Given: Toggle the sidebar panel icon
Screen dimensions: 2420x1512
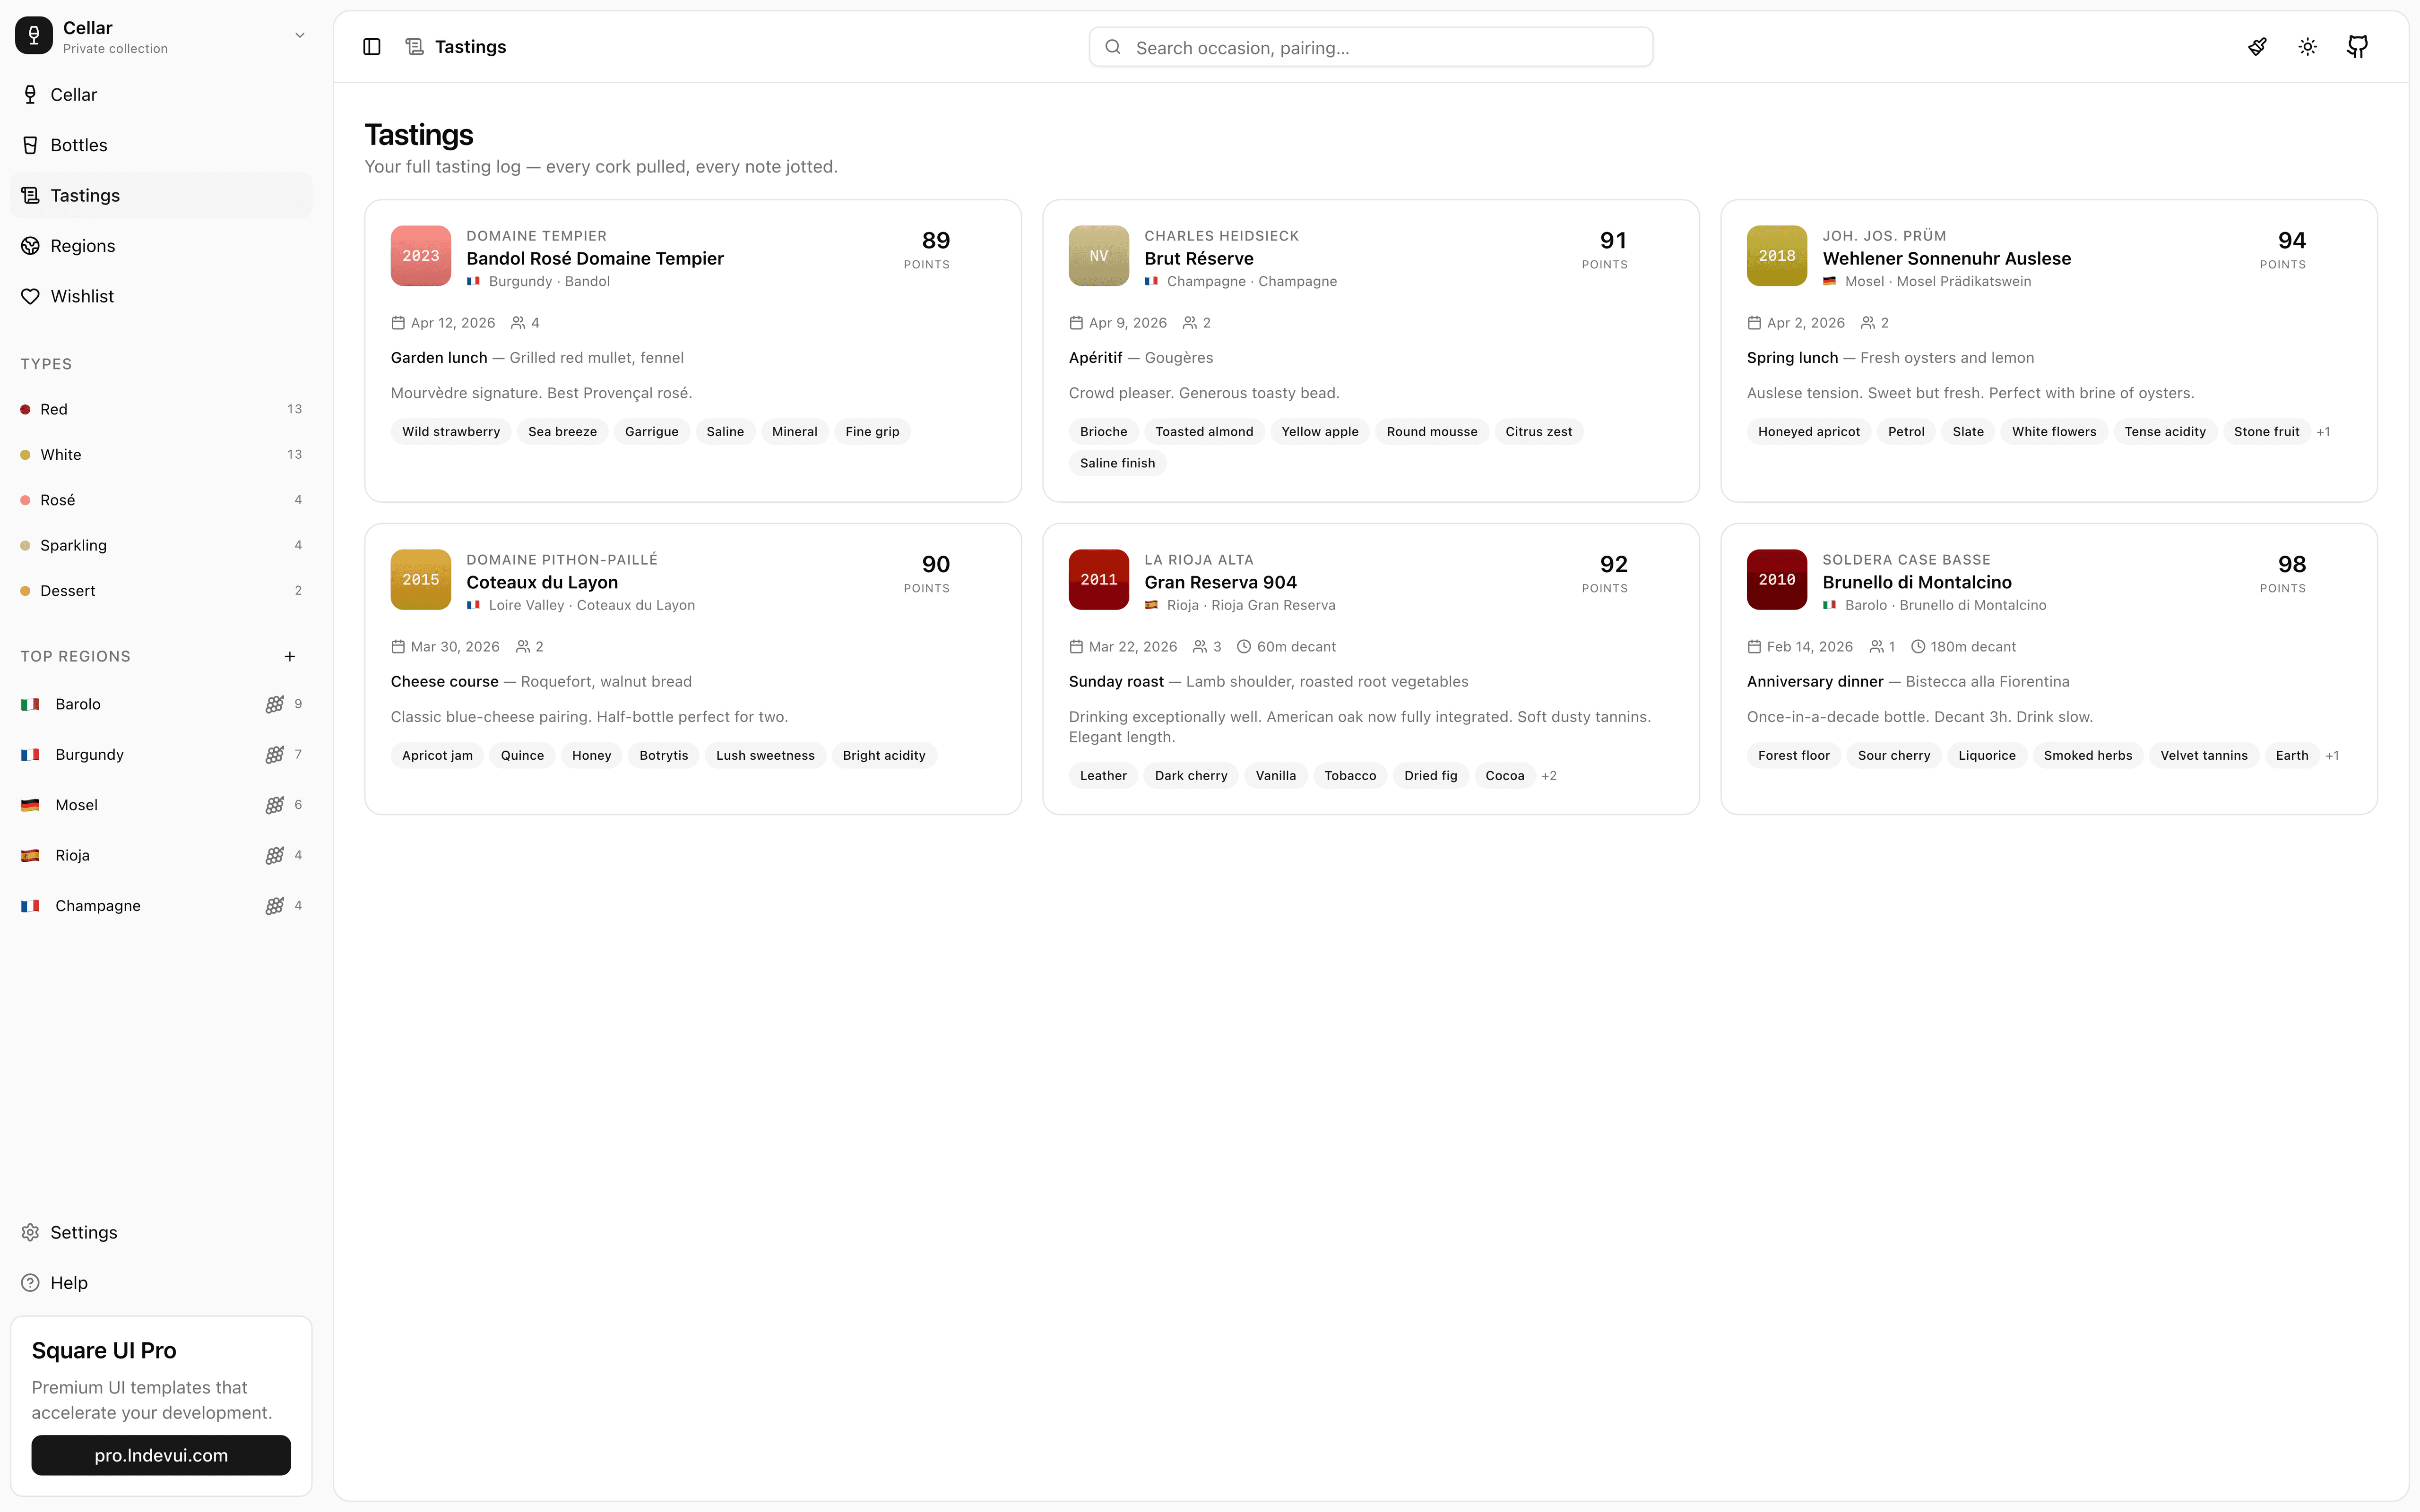Looking at the screenshot, I should click(x=372, y=47).
